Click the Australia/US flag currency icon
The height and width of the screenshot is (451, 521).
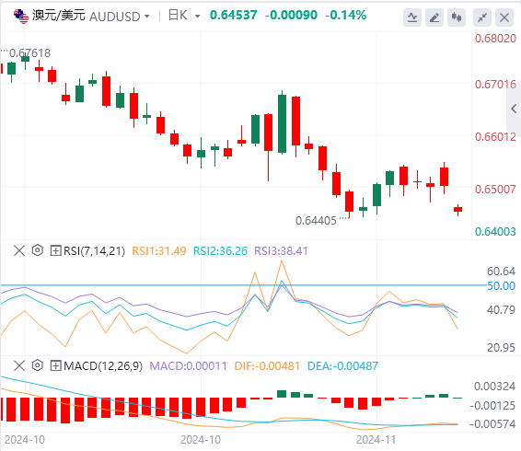tap(21, 16)
